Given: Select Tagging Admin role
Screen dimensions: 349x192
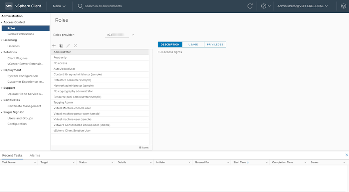Looking at the screenshot, I should click(x=100, y=102).
